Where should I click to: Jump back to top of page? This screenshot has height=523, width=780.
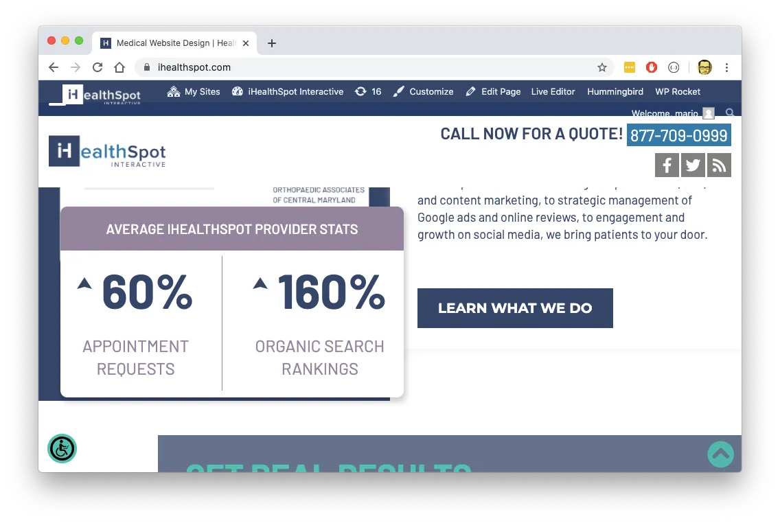pos(721,454)
